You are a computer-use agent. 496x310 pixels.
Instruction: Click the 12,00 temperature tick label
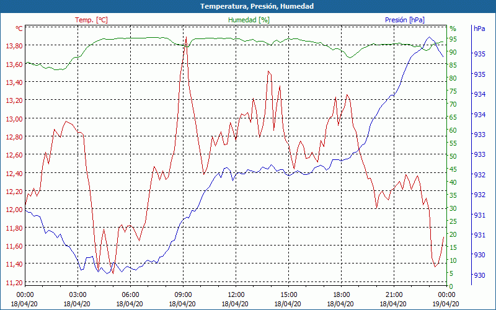pyautogui.click(x=14, y=210)
